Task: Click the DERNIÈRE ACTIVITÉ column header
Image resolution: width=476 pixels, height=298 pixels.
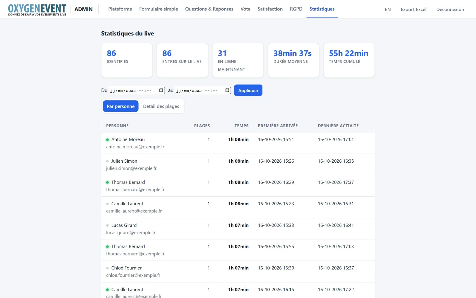Action: [x=338, y=126]
